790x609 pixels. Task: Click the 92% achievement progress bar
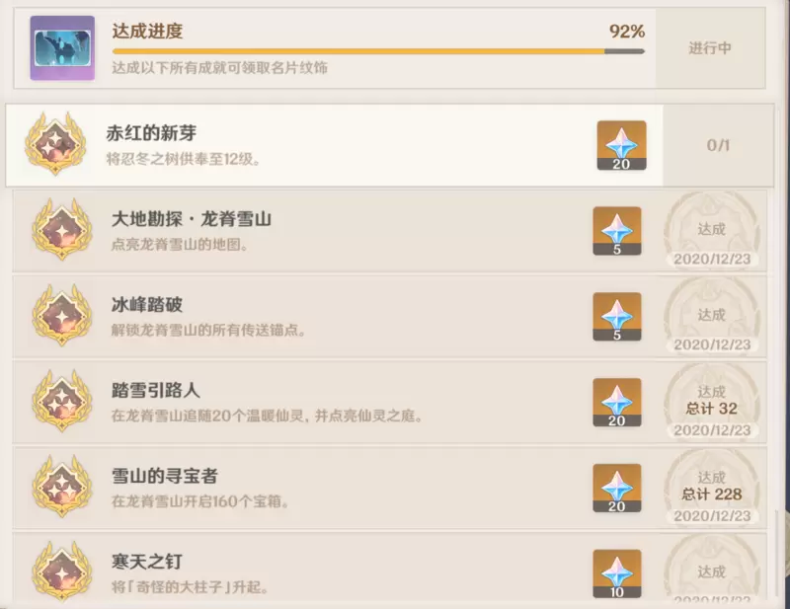click(378, 51)
